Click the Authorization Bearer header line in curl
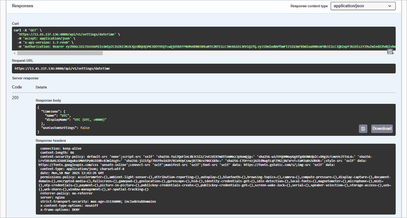The image size is (407, 218). tap(206, 46)
